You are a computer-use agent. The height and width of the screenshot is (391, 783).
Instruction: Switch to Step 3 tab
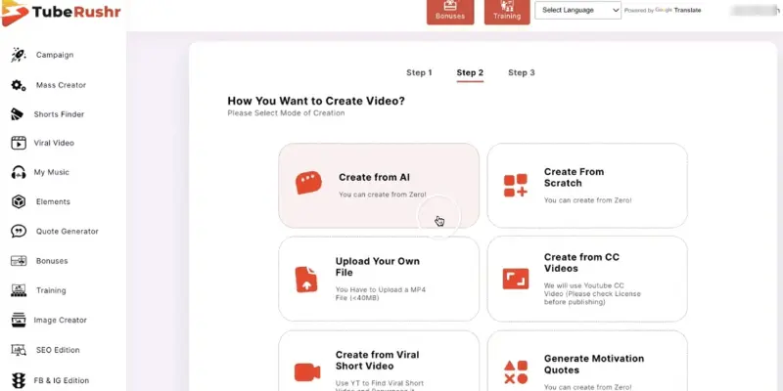[522, 72]
